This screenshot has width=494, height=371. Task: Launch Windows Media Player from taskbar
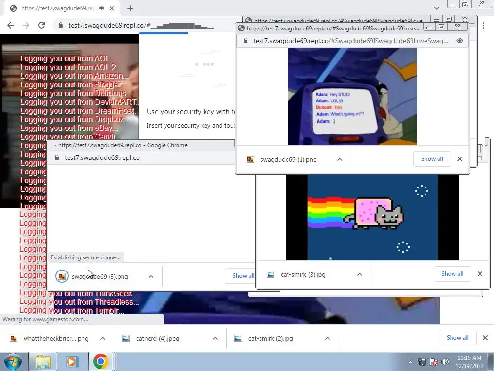(x=72, y=361)
